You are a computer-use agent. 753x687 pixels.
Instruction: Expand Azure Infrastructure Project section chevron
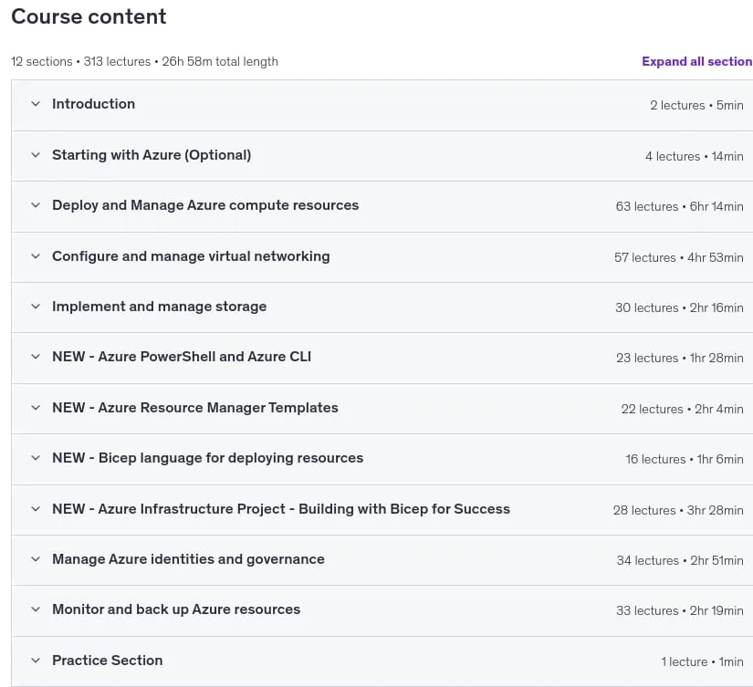36,508
